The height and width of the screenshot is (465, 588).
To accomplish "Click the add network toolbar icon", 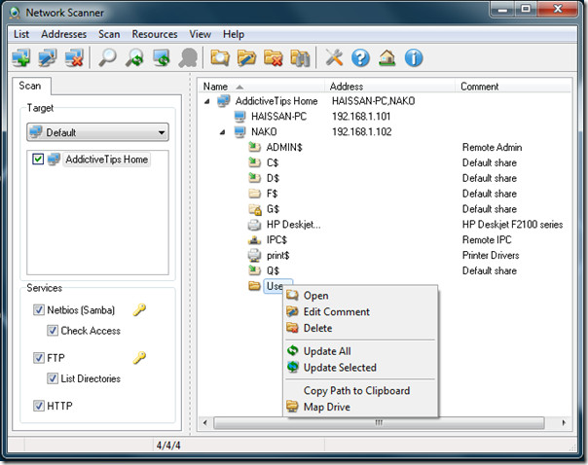I will click(x=21, y=58).
